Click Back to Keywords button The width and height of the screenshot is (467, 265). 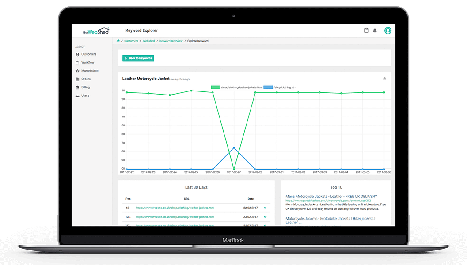138,58
